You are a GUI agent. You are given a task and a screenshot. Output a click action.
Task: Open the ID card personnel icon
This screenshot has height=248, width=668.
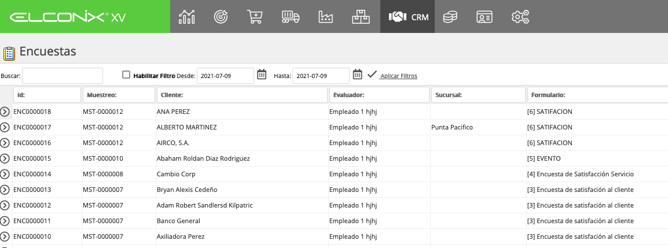pos(485,17)
